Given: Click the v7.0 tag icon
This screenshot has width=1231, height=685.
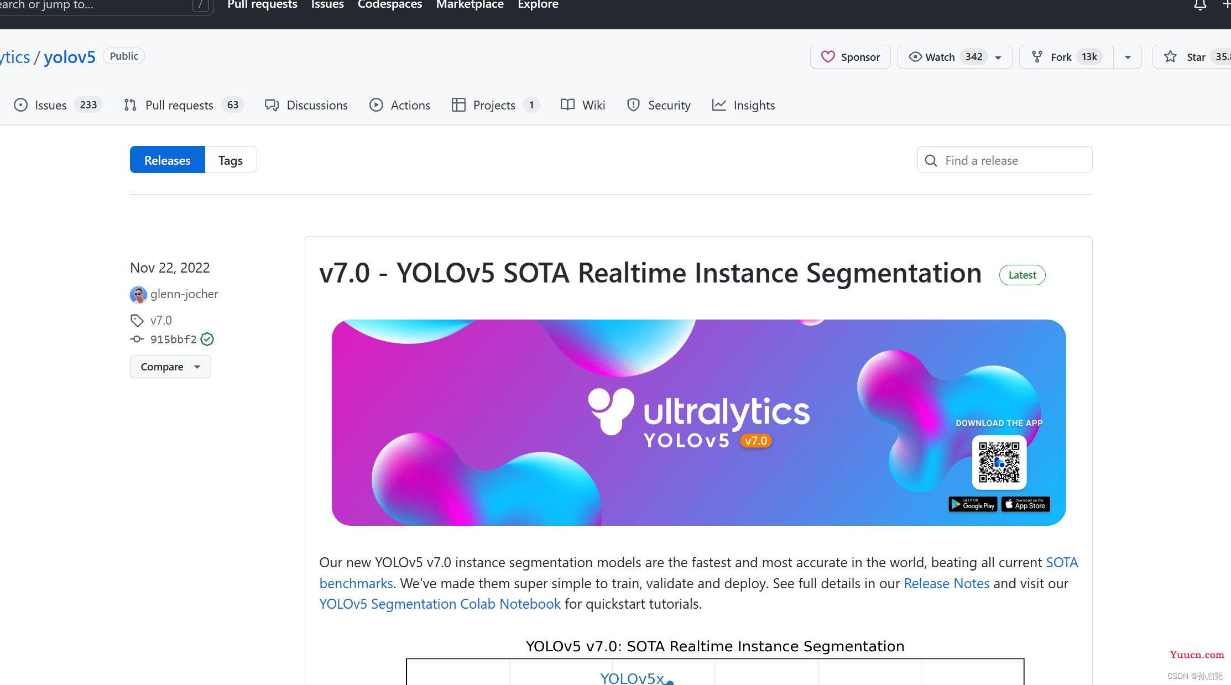Looking at the screenshot, I should (137, 320).
